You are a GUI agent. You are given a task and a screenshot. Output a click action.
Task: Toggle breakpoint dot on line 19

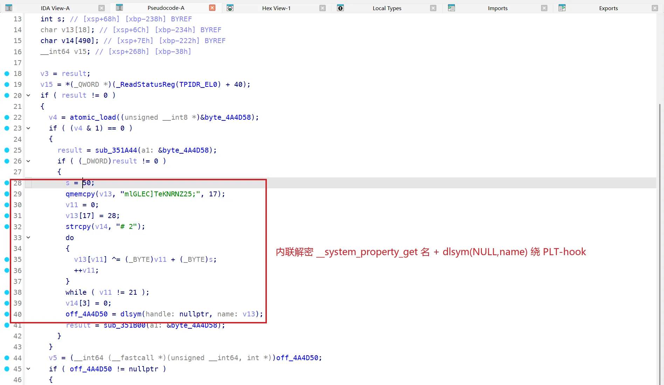point(7,84)
